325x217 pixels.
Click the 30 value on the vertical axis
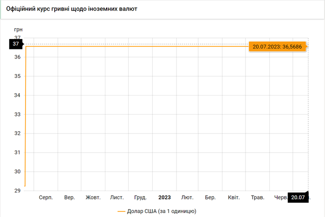click(18, 172)
